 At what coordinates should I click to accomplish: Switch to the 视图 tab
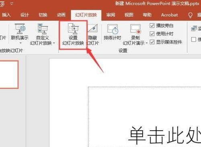coord(129,15)
